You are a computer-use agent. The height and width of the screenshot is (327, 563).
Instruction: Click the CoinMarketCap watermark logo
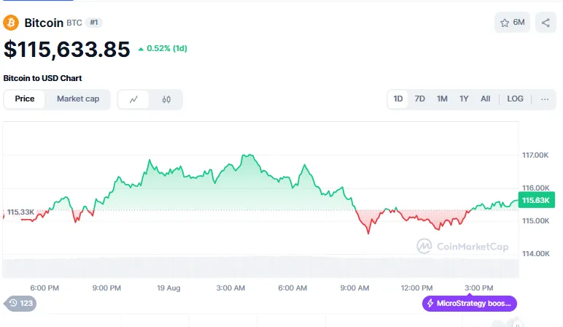point(462,247)
